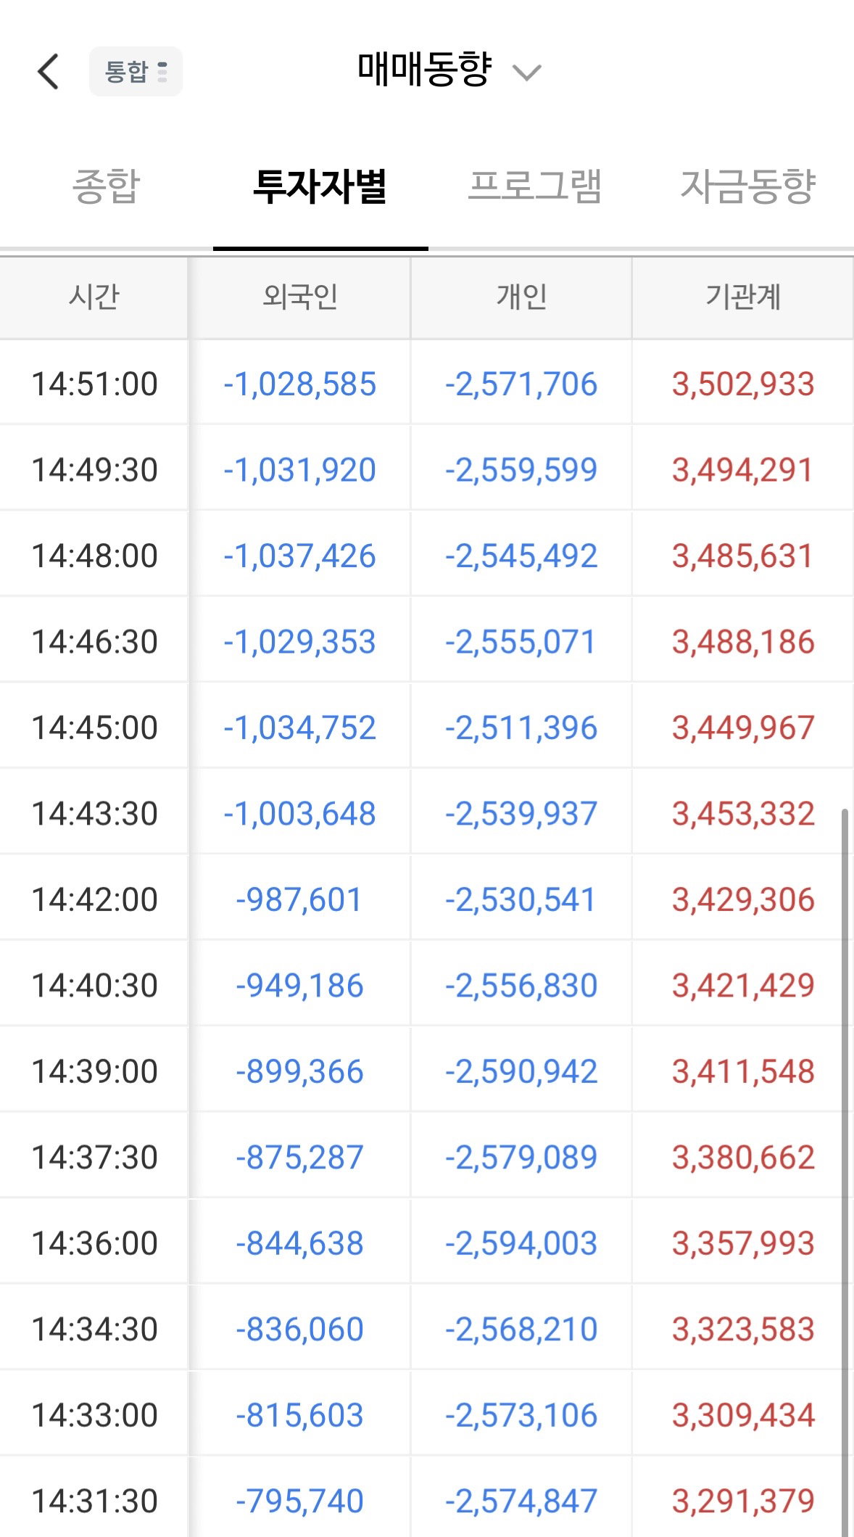Tap the 기관계 column header
Viewport: 854px width, 1537px height.
coord(743,297)
